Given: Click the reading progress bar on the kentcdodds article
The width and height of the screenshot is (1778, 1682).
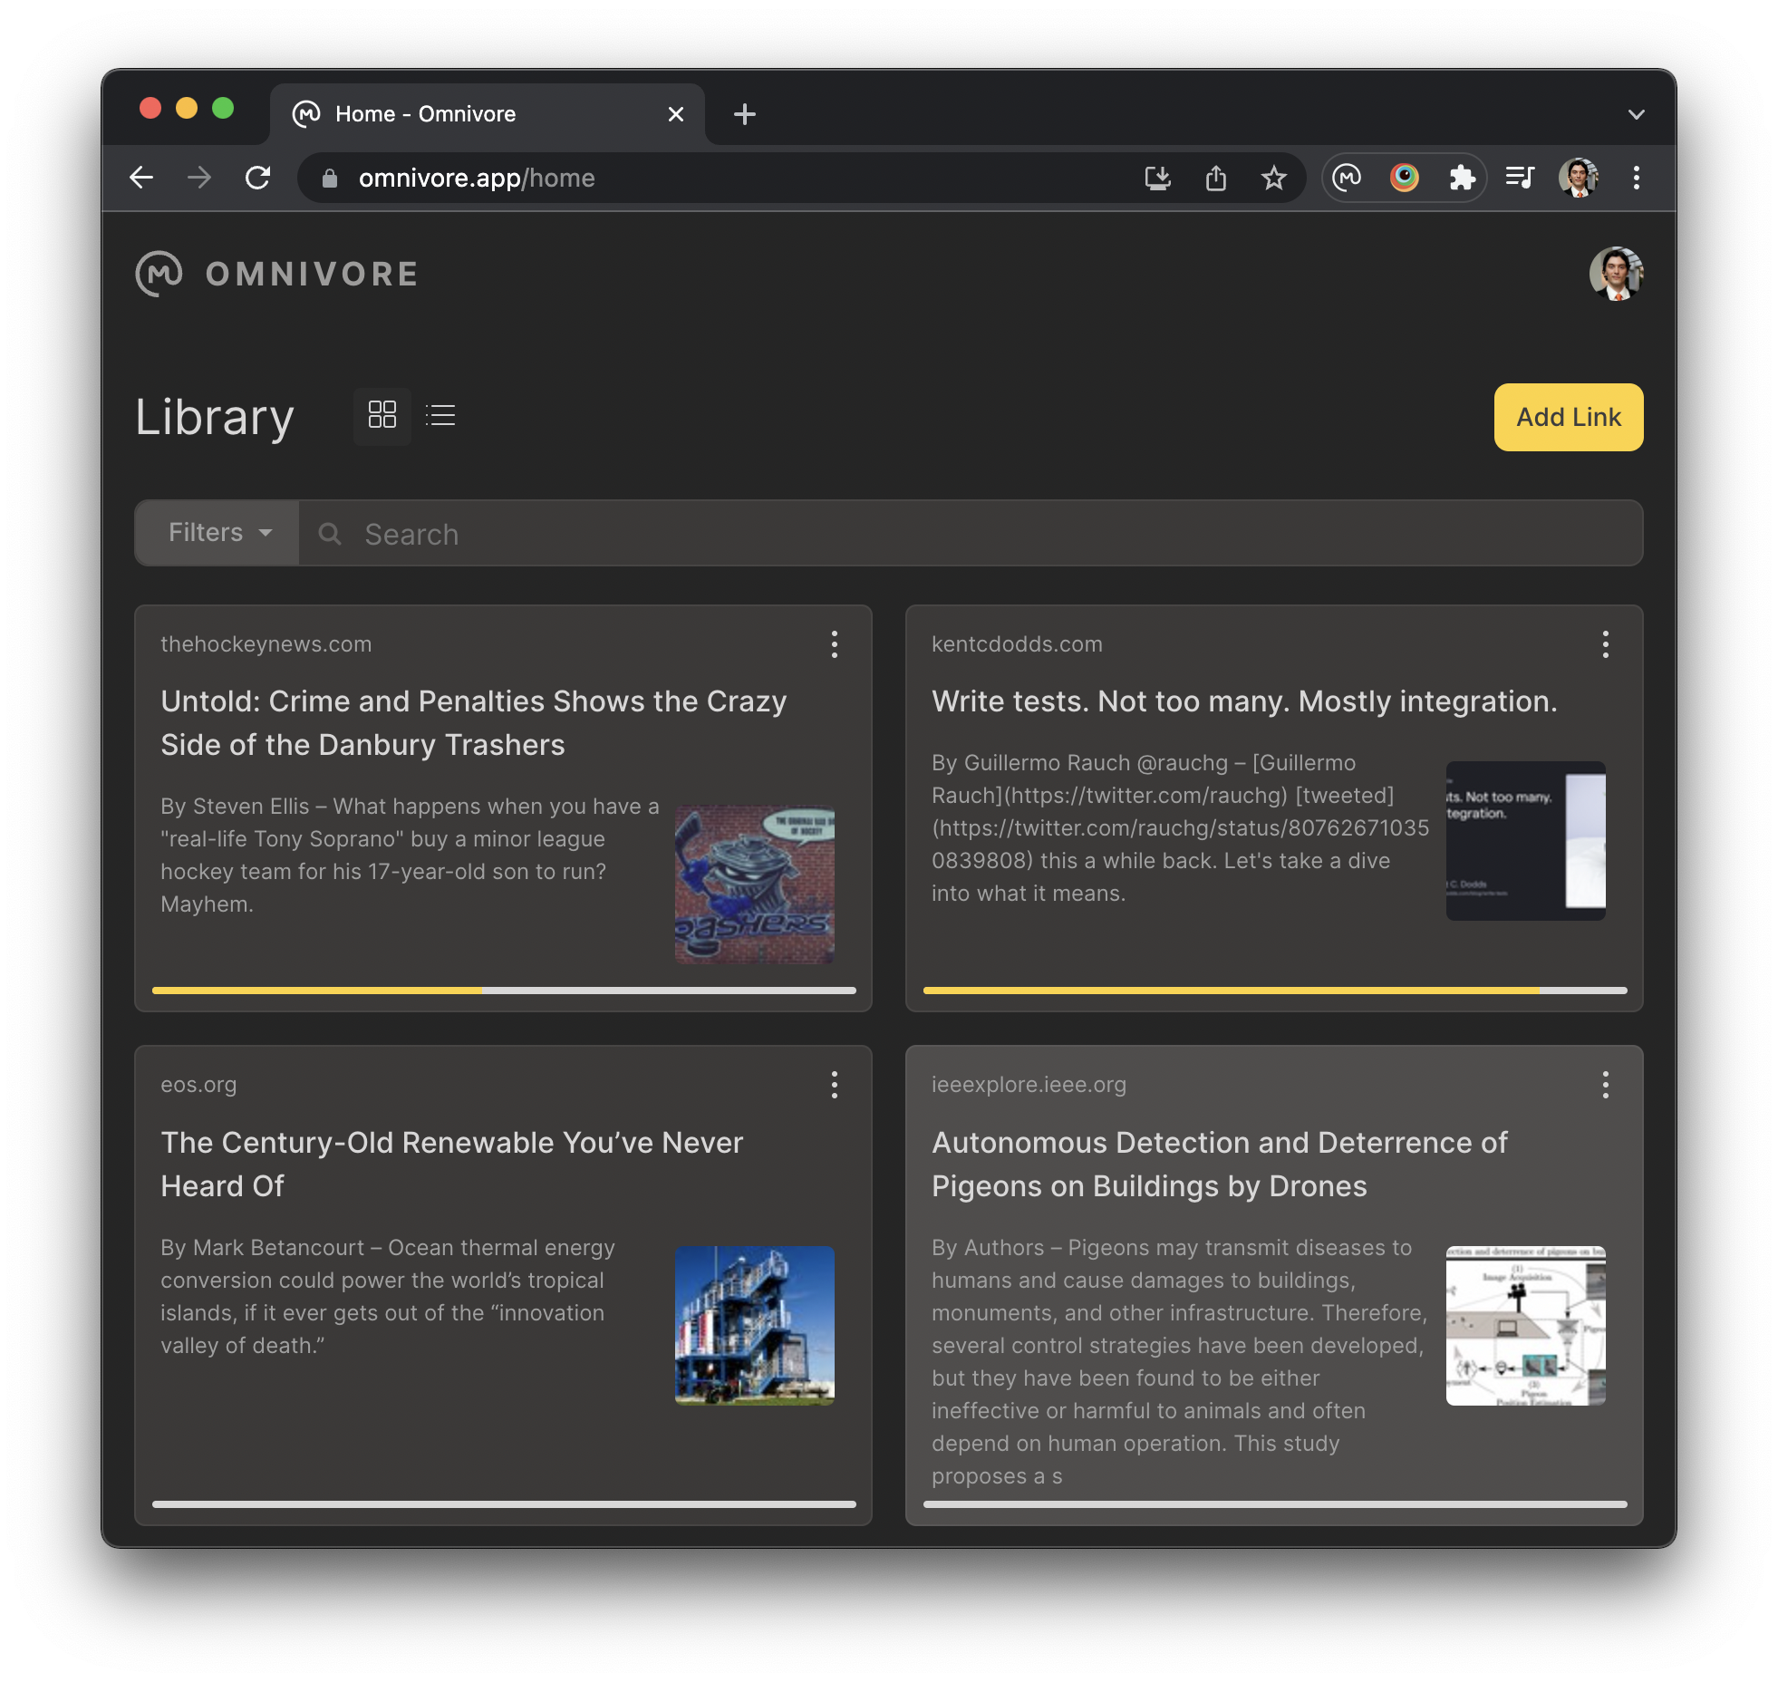Looking at the screenshot, I should coord(1274,991).
